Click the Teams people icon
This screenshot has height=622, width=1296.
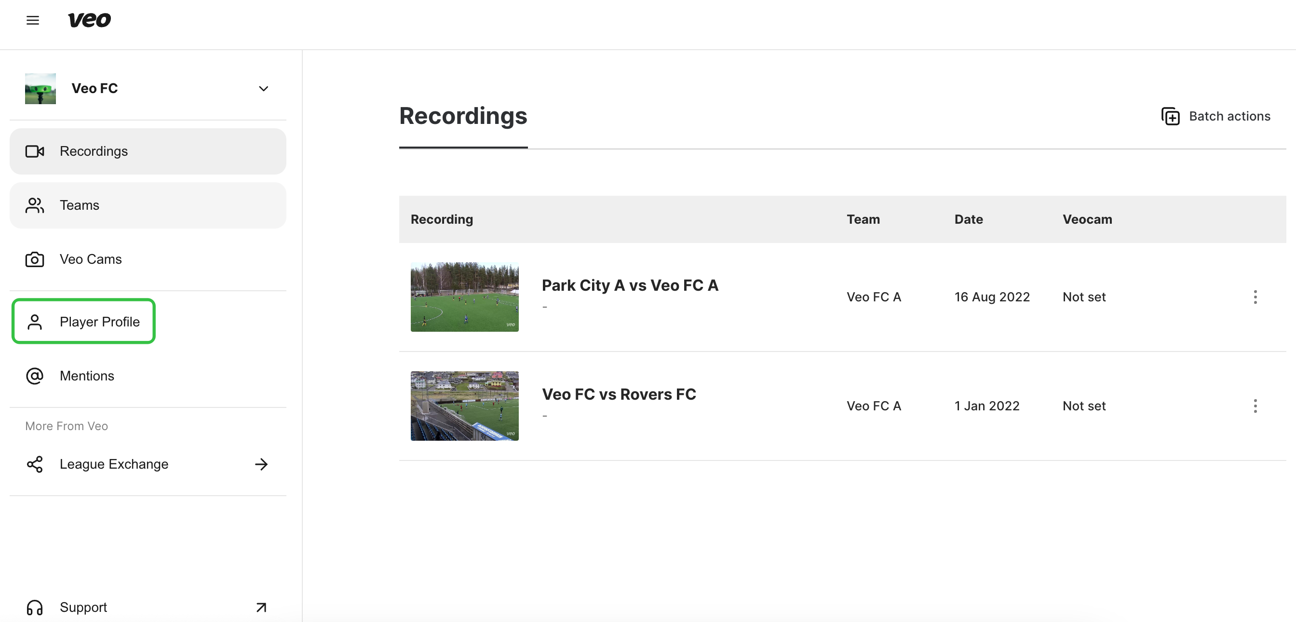[x=35, y=205]
